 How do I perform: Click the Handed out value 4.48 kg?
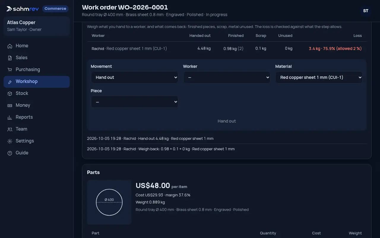[x=204, y=48]
